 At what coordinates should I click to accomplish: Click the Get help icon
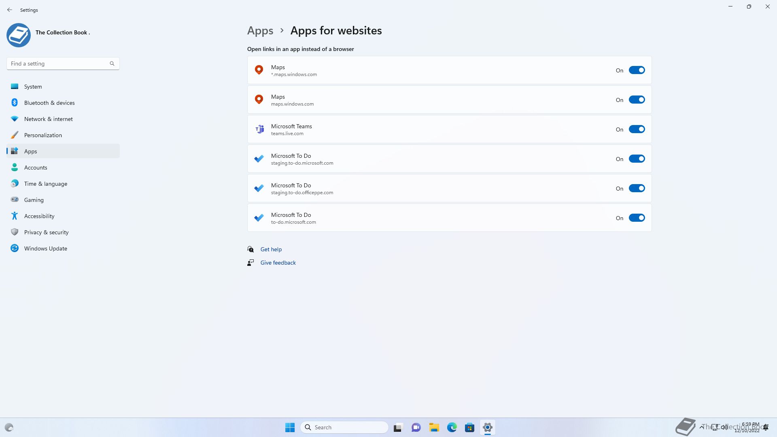(251, 249)
